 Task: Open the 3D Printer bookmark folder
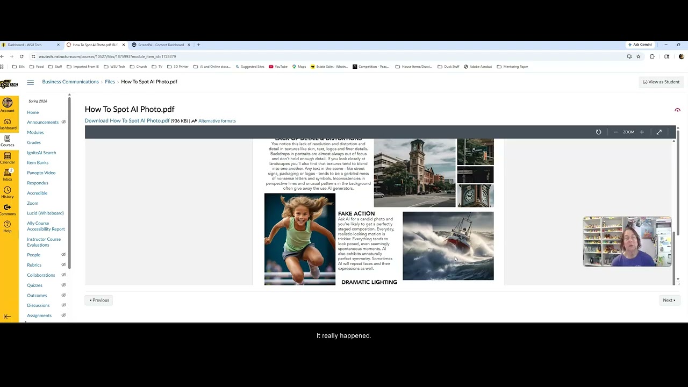point(177,67)
